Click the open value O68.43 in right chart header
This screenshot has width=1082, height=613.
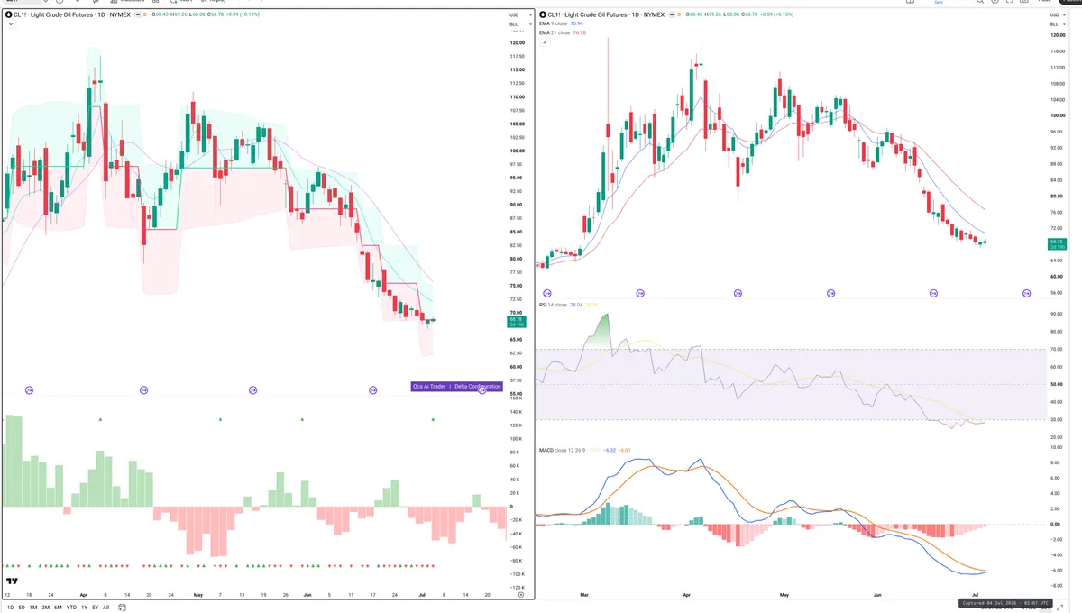click(696, 14)
